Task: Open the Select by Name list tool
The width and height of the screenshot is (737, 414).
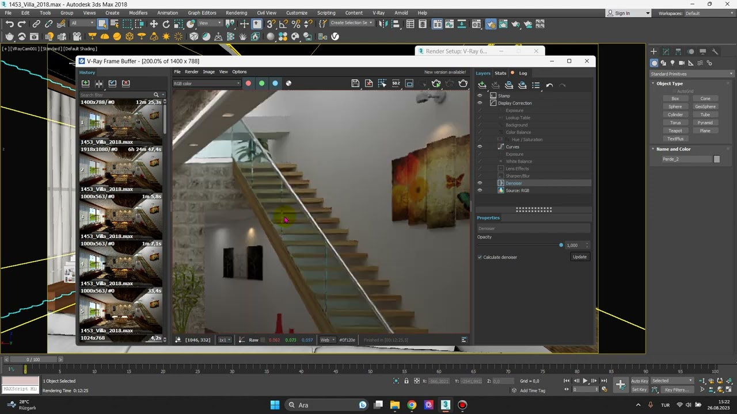Action: coord(115,24)
